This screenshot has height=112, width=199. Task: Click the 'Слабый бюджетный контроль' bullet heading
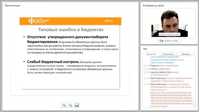pyautogui.click(x=53, y=62)
